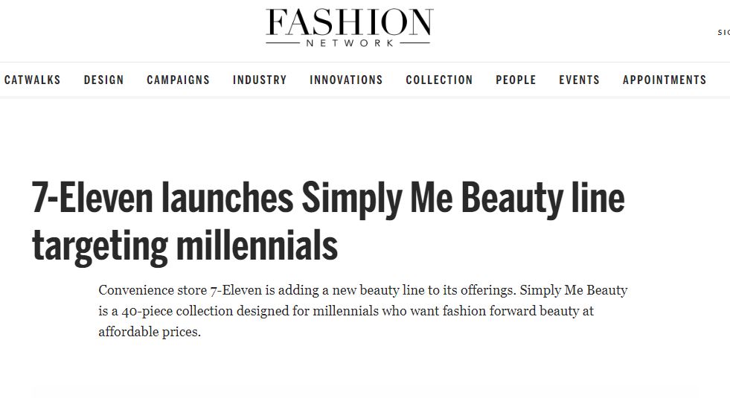Go to the Design menu item
Screen dimensions: 730x398
(103, 80)
